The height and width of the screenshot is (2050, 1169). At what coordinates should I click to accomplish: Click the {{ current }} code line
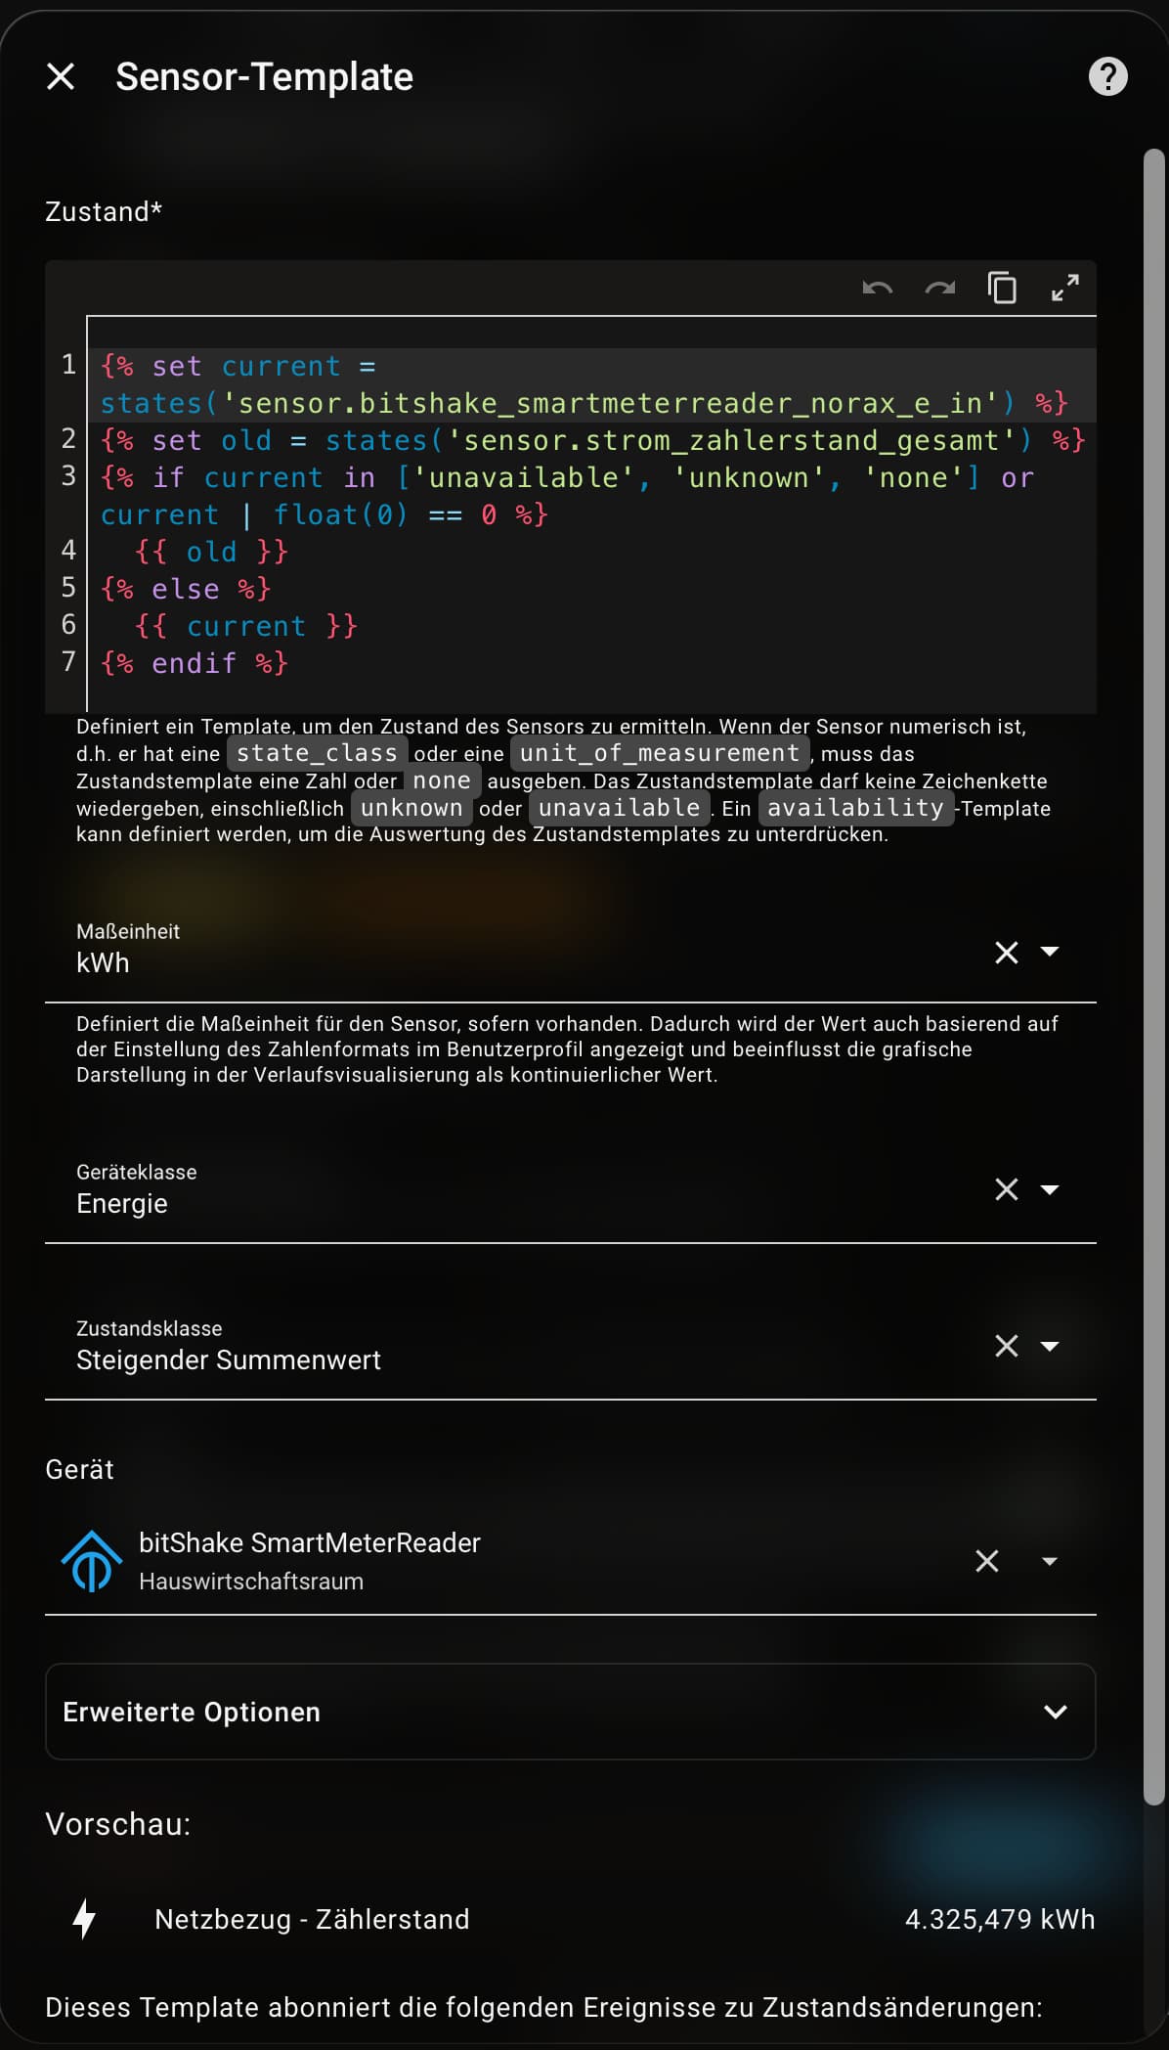(246, 626)
